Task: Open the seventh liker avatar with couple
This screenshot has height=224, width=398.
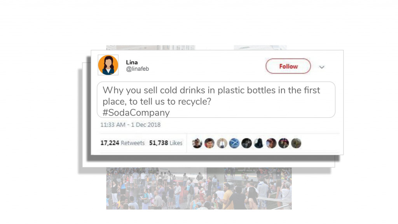Action: click(x=271, y=143)
